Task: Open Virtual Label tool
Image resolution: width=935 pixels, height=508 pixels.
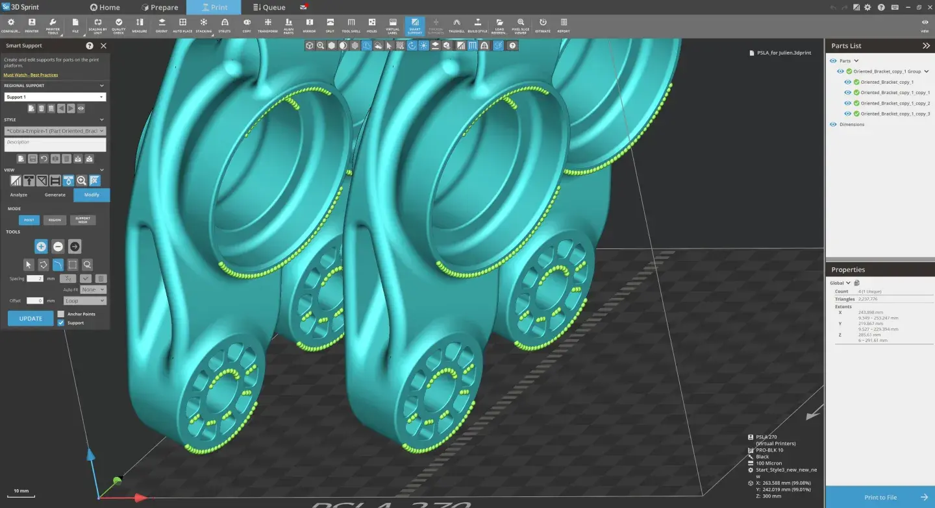Action: [x=393, y=25]
